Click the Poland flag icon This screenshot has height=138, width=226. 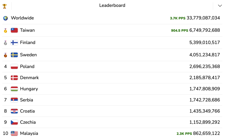point(14,67)
